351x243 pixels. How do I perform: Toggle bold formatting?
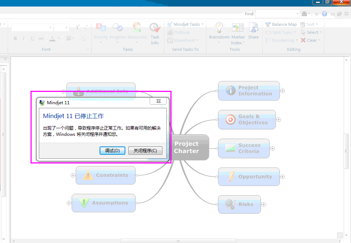(x=15, y=39)
